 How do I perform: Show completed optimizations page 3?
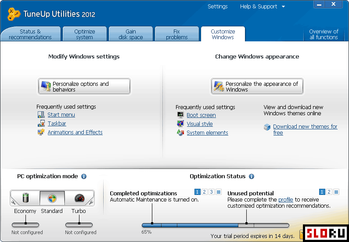point(212,192)
